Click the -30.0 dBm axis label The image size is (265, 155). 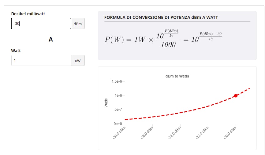point(230,133)
